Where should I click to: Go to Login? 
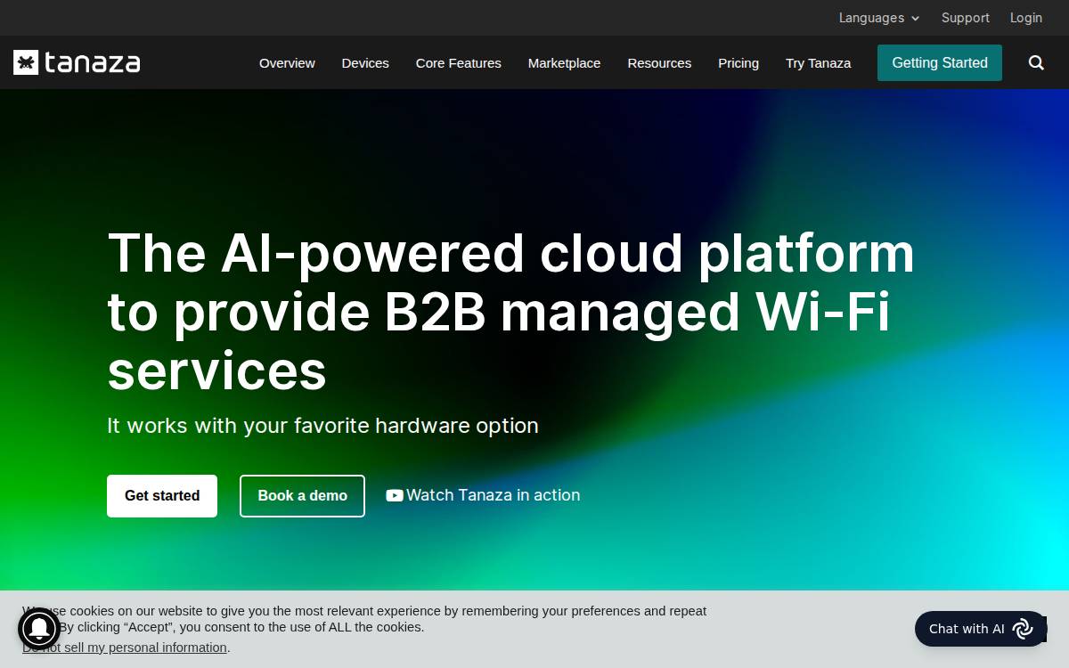pos(1026,18)
